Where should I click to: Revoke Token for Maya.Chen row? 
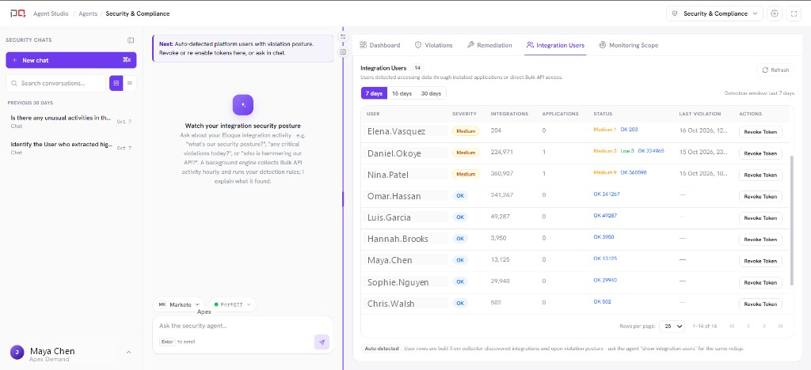pos(760,261)
